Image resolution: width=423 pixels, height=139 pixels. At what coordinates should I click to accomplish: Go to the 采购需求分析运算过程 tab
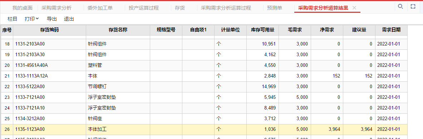(x=226, y=8)
